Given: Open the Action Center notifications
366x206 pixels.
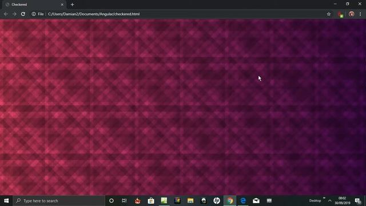Looking at the screenshot, I should pos(358,201).
